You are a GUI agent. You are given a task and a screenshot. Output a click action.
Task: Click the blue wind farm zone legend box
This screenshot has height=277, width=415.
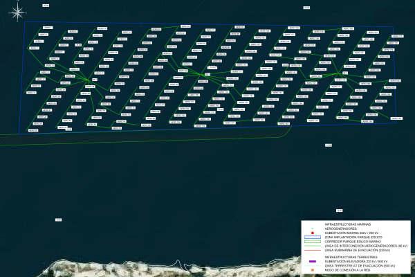pyautogui.click(x=313, y=238)
